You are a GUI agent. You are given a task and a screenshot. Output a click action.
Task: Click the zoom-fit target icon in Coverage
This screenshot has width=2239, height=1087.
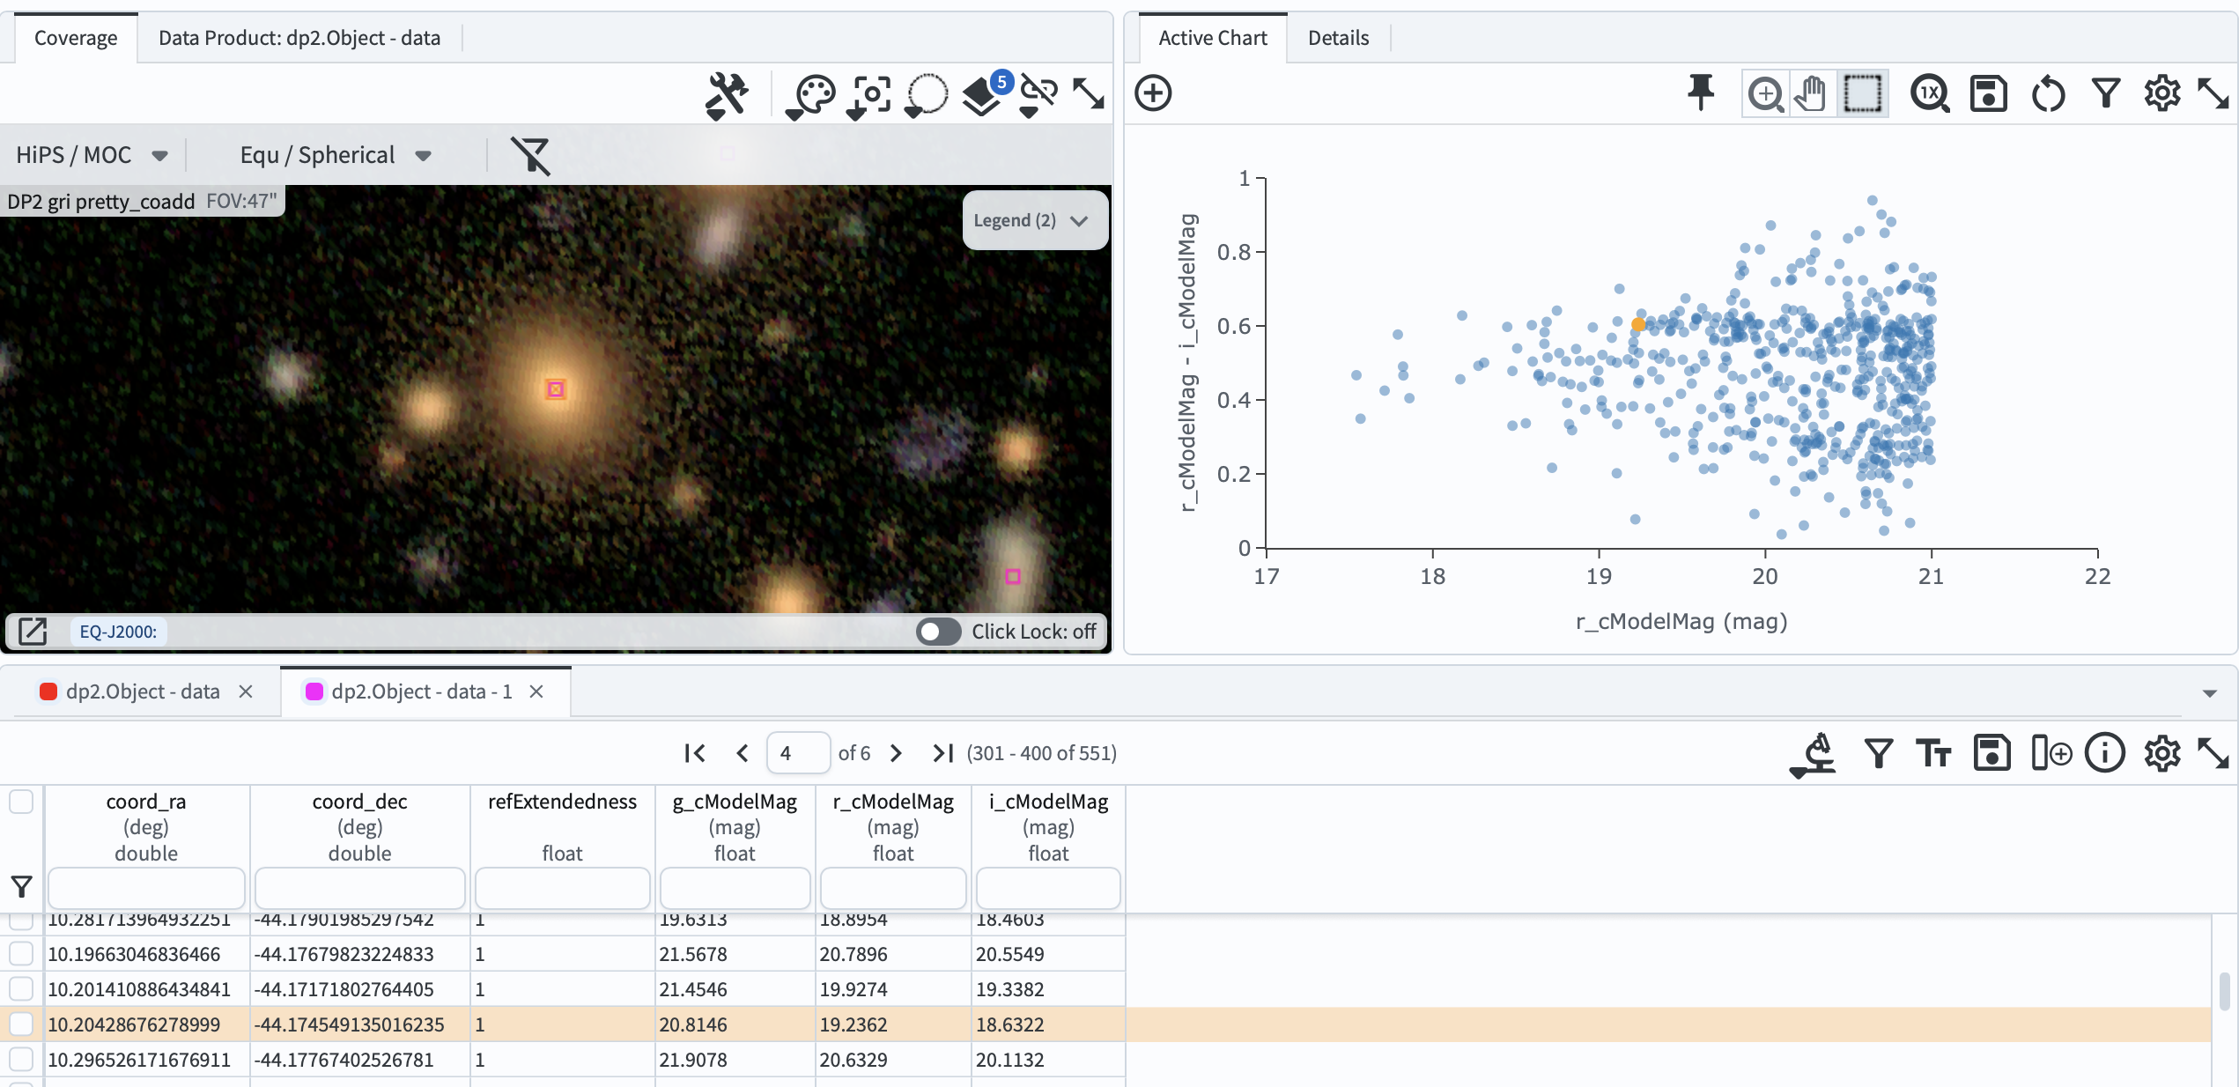[x=869, y=94]
